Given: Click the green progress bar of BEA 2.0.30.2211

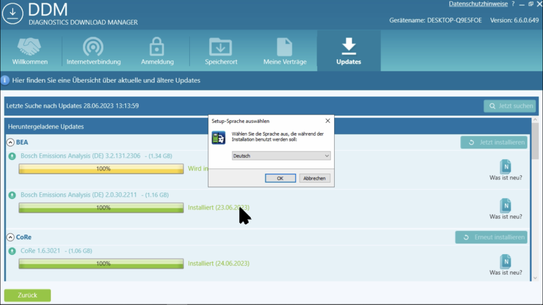Looking at the screenshot, I should pyautogui.click(x=101, y=208).
